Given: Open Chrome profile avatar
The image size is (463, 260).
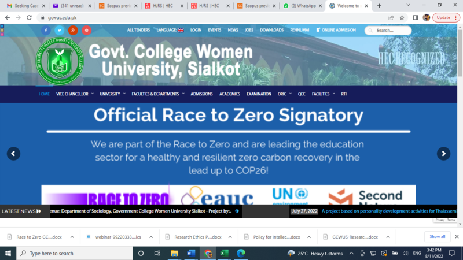Looking at the screenshot, I should (x=426, y=18).
